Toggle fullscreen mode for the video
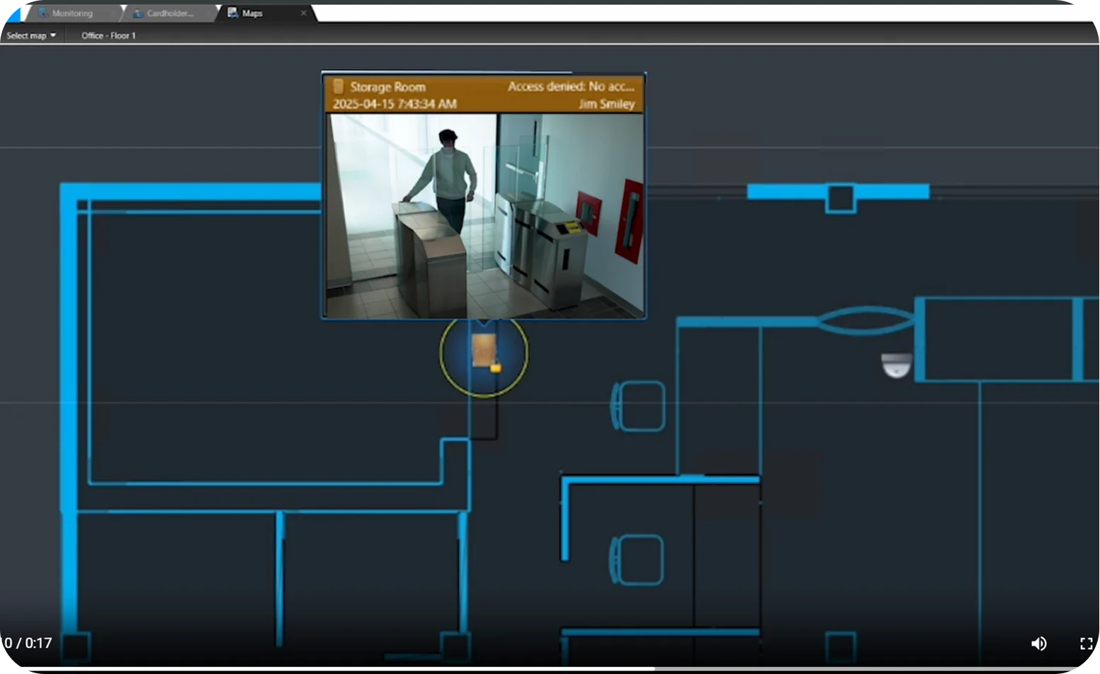The width and height of the screenshot is (1100, 674). point(1087,643)
